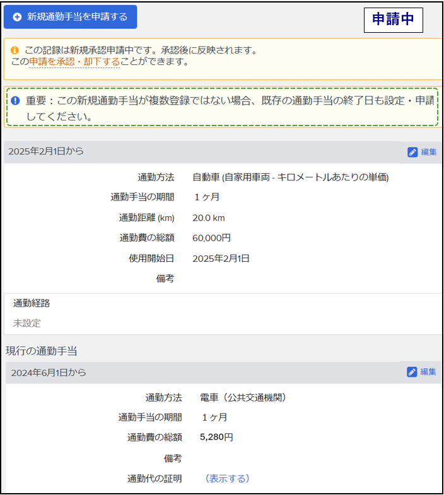Click the pencil icon for the 2025年2月1日 record

412,152
